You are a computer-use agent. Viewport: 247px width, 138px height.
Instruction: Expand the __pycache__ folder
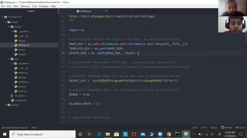[x=12, y=31]
